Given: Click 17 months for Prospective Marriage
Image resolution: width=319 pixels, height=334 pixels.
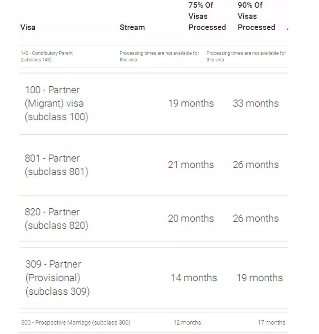Looking at the screenshot, I should coord(272,323).
